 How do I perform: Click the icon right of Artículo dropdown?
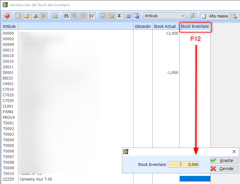pyautogui.click(x=192, y=16)
